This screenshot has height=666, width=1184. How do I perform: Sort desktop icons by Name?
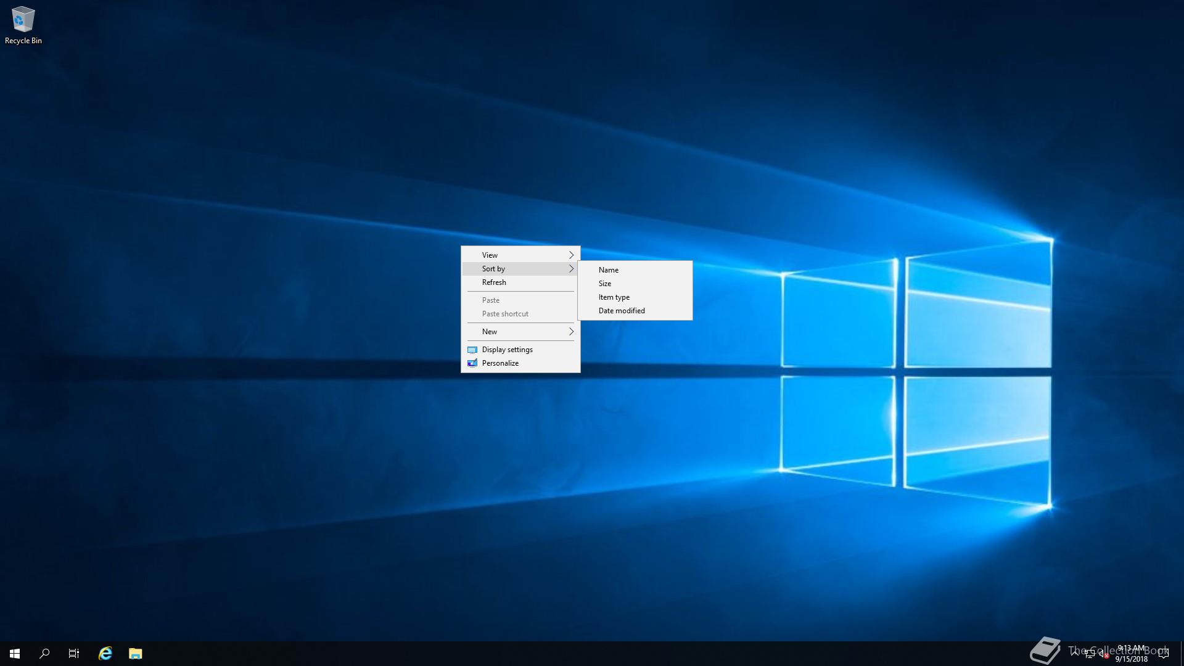[x=609, y=270]
